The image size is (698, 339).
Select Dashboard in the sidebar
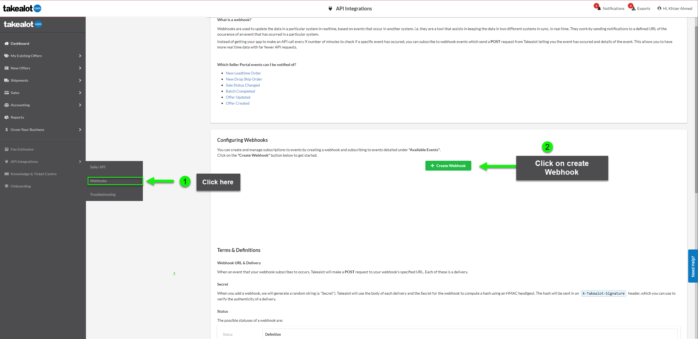tap(20, 43)
